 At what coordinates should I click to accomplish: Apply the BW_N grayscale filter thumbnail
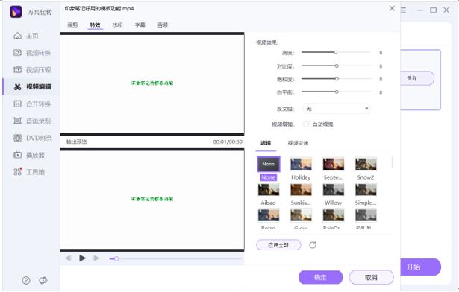pos(366,215)
